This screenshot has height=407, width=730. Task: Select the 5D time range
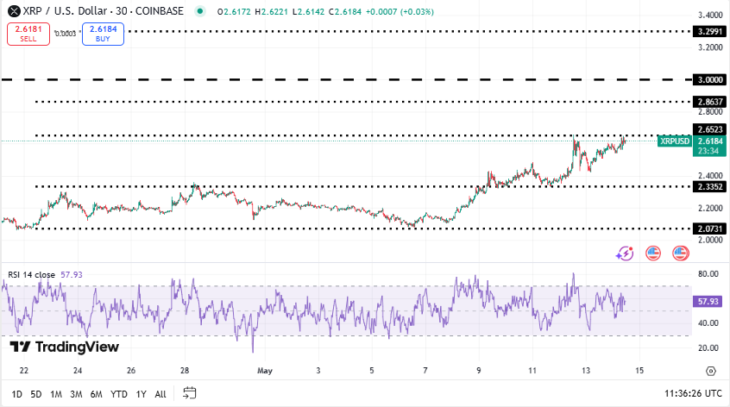[x=36, y=394]
